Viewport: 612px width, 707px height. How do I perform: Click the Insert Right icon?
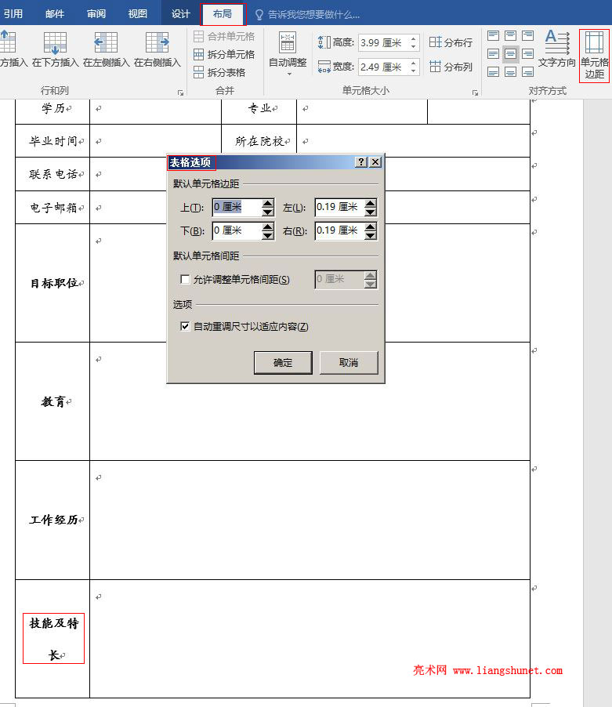pyautogui.click(x=157, y=43)
